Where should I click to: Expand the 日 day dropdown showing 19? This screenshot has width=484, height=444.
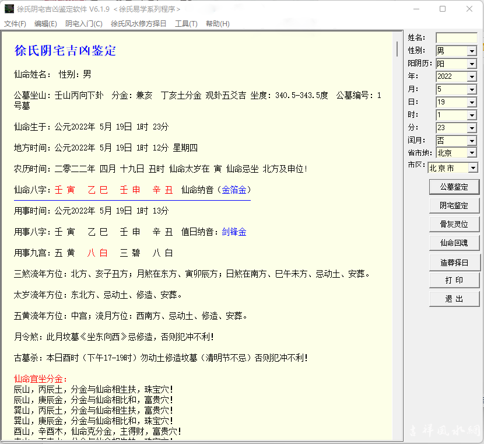(472, 102)
